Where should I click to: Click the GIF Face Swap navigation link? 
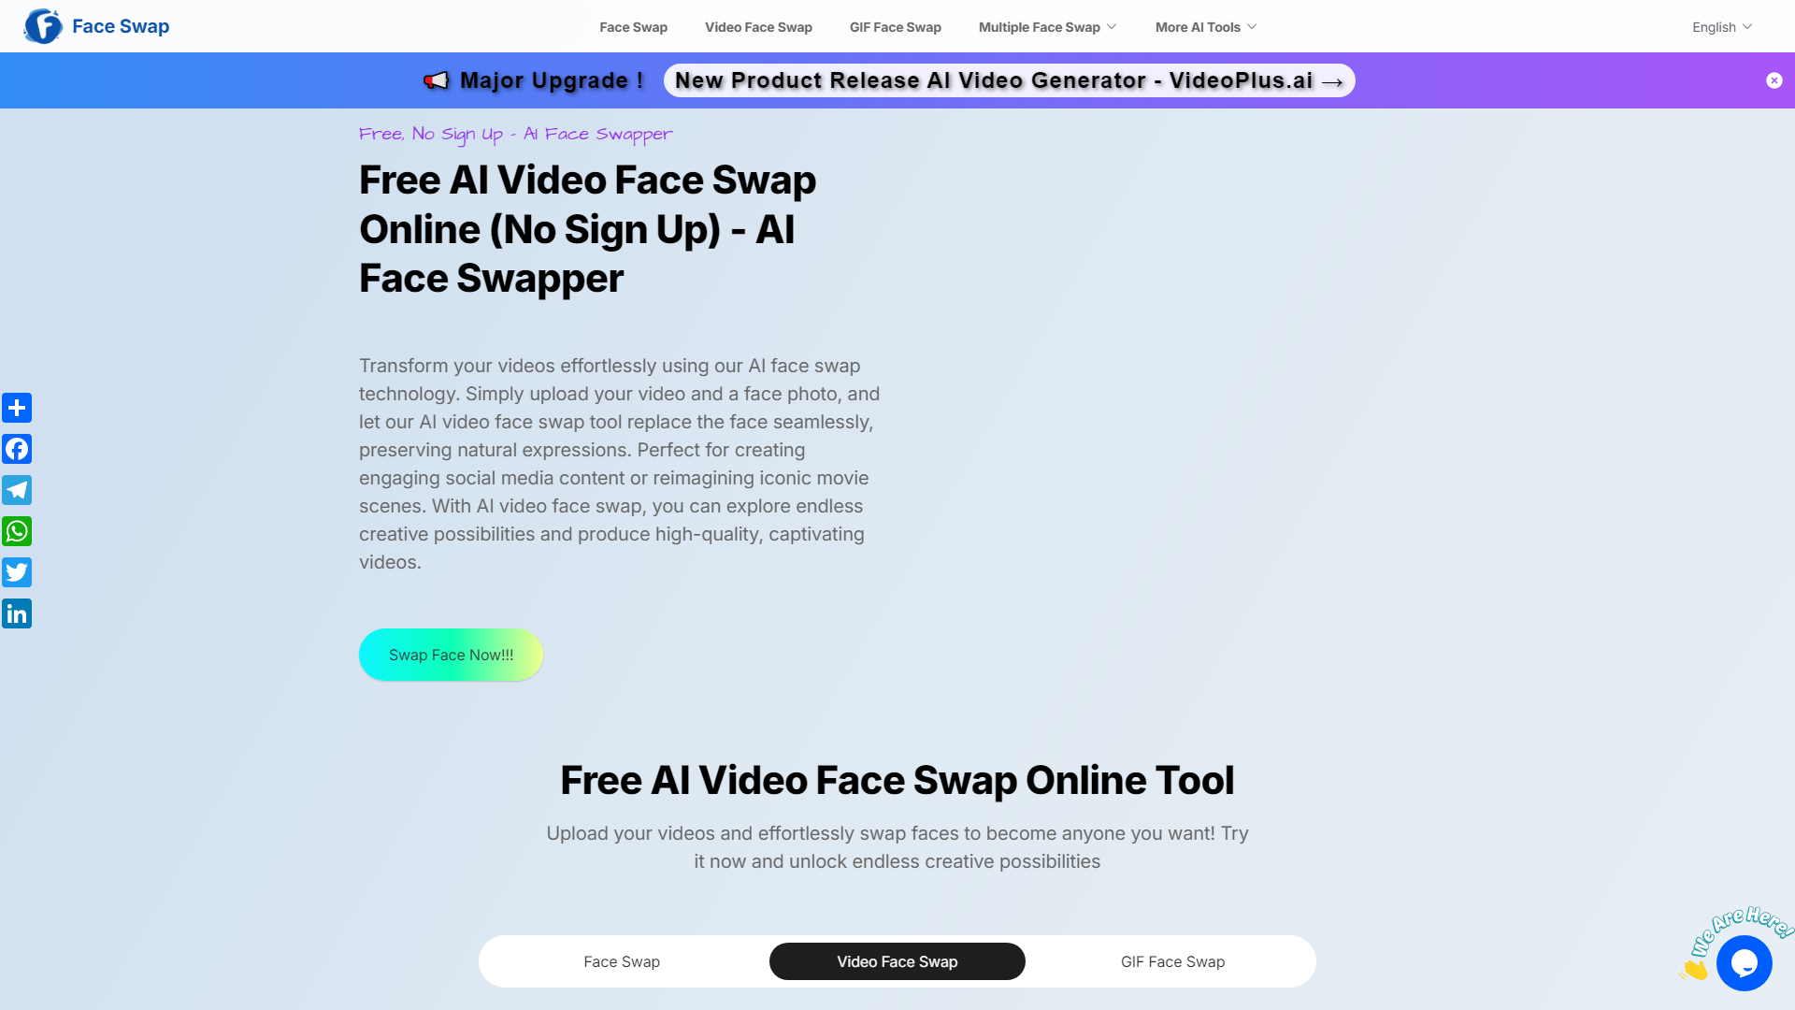tap(895, 27)
